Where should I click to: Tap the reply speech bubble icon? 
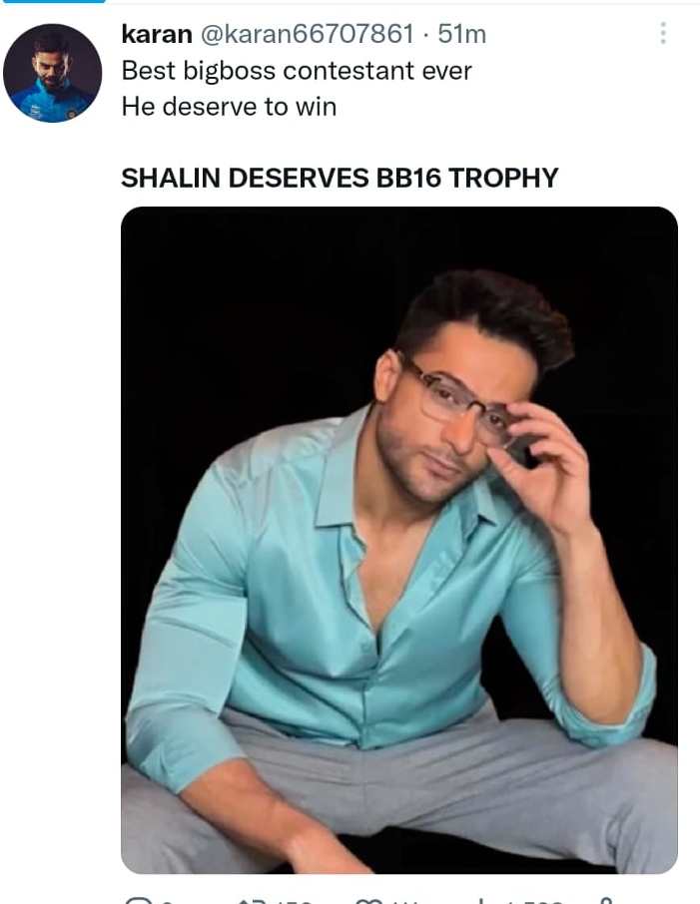pyautogui.click(x=138, y=901)
